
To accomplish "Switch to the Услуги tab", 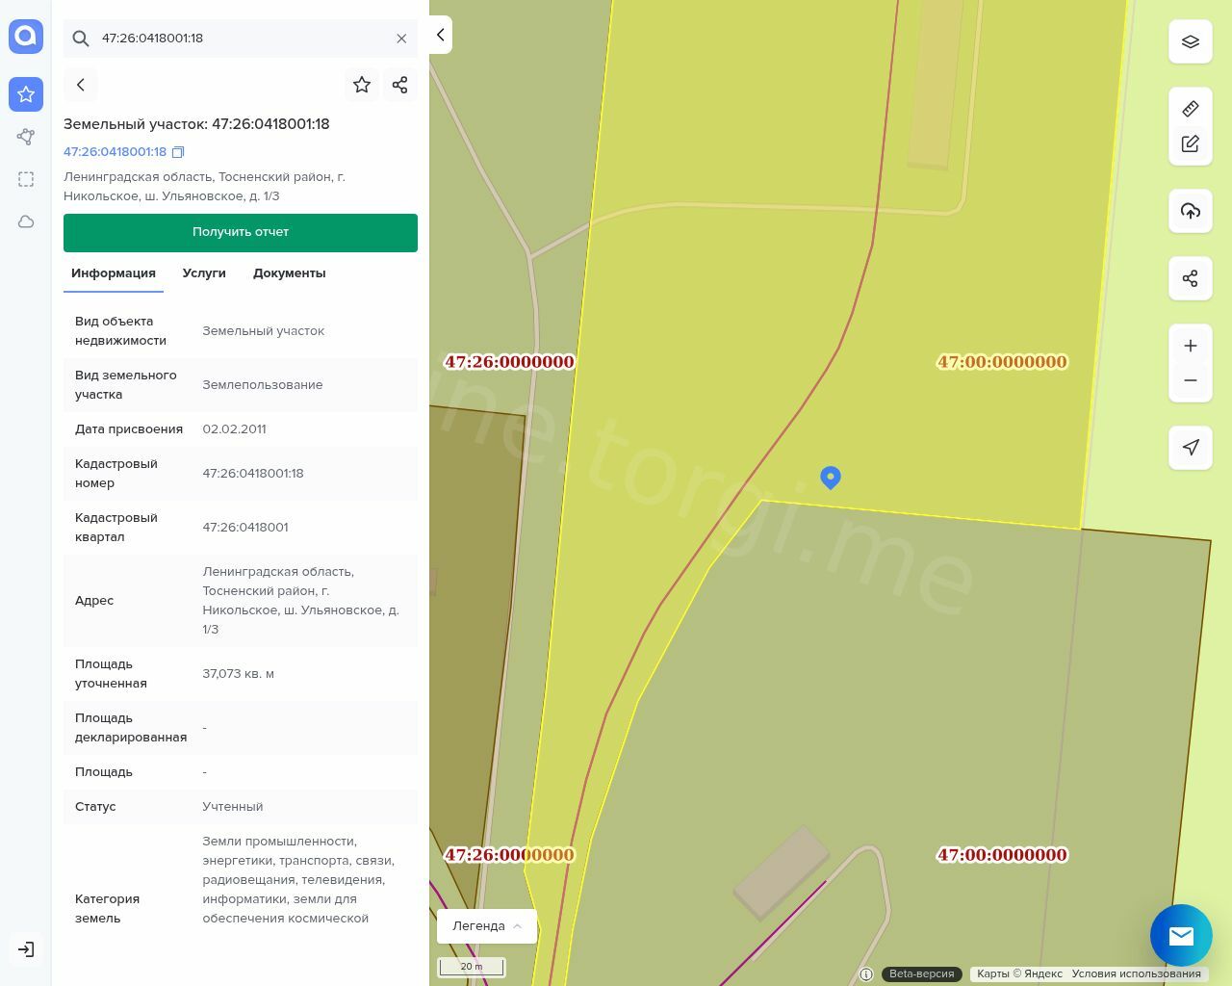I will (204, 273).
